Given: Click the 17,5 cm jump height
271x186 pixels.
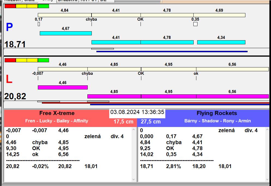Looking at the screenshot, I should coord(123,122).
